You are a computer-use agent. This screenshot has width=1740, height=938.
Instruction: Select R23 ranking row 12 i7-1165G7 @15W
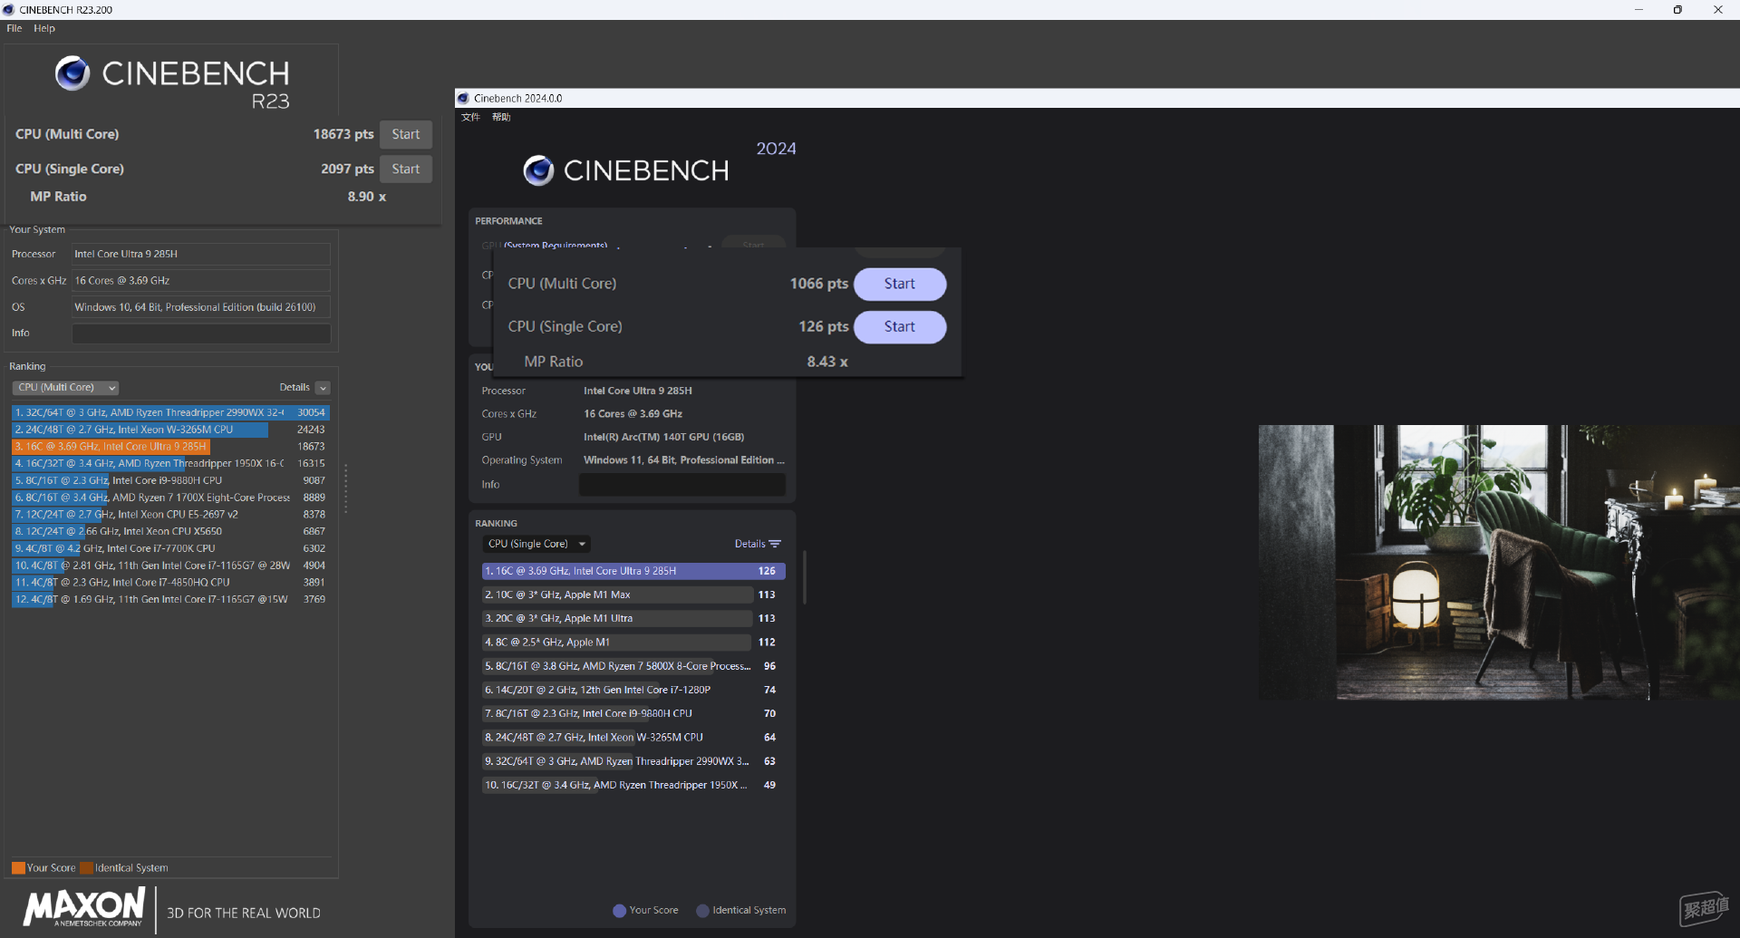pos(170,599)
